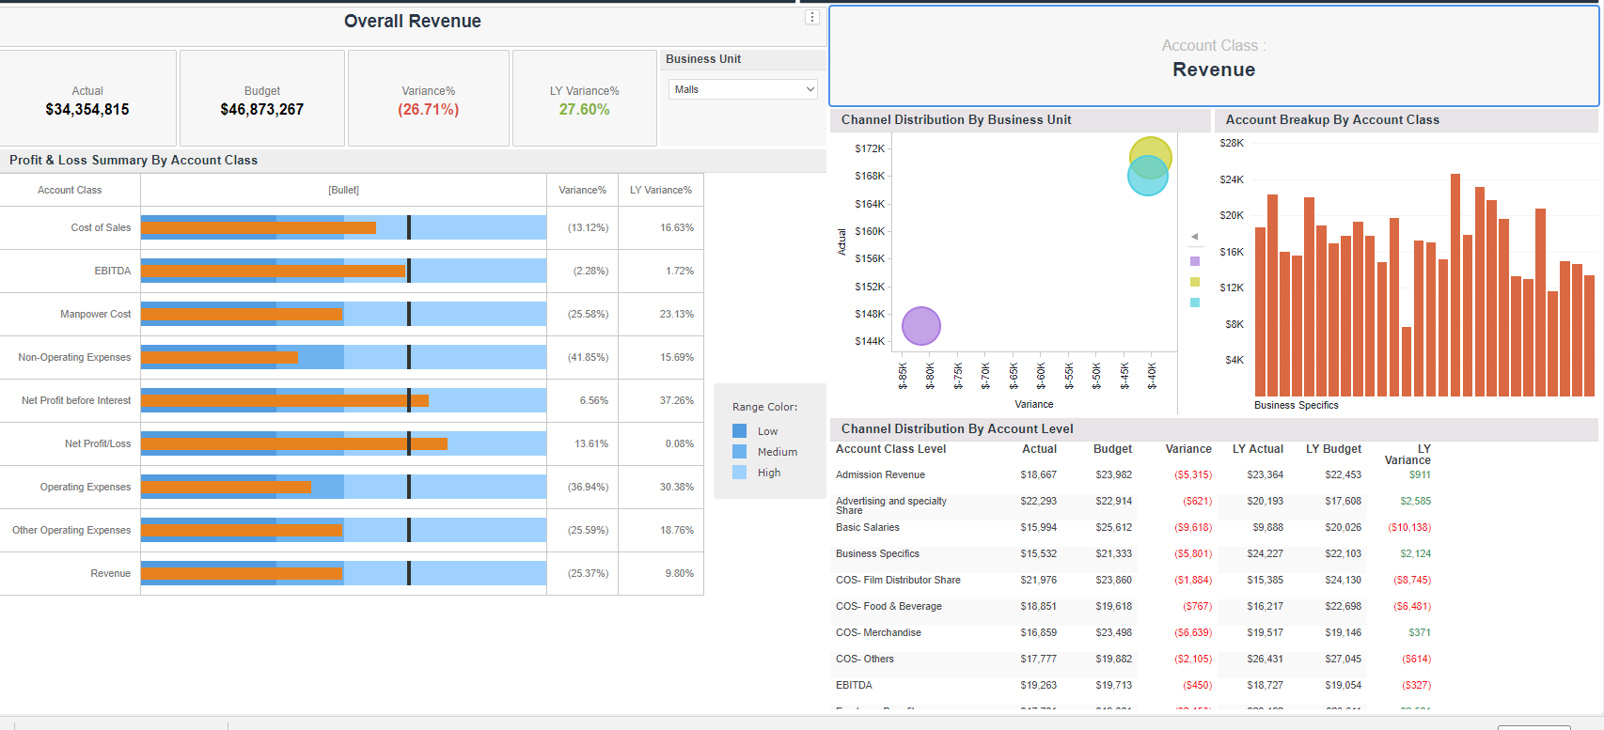Select the Manpower Cost row label
The image size is (1604, 730).
(95, 314)
